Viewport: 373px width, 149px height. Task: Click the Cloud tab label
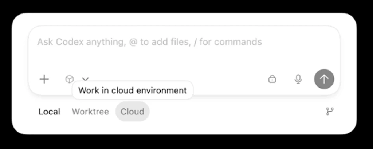pos(133,112)
